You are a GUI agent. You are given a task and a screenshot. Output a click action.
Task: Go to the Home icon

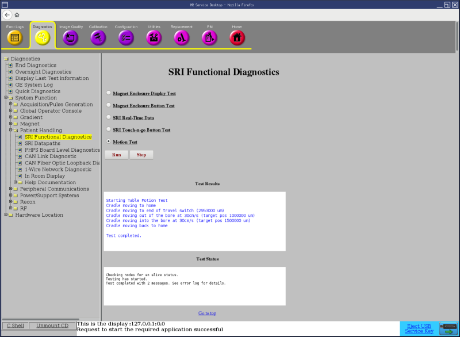tap(237, 37)
